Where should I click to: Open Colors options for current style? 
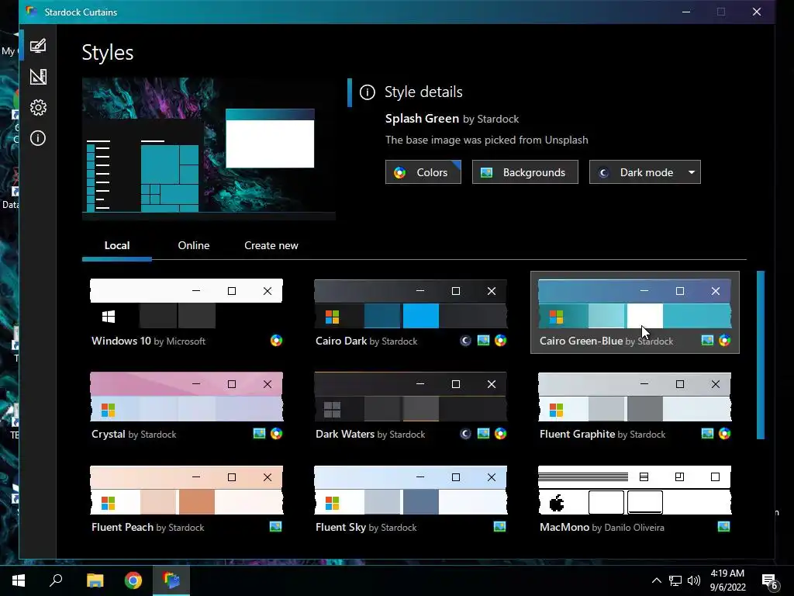(423, 172)
